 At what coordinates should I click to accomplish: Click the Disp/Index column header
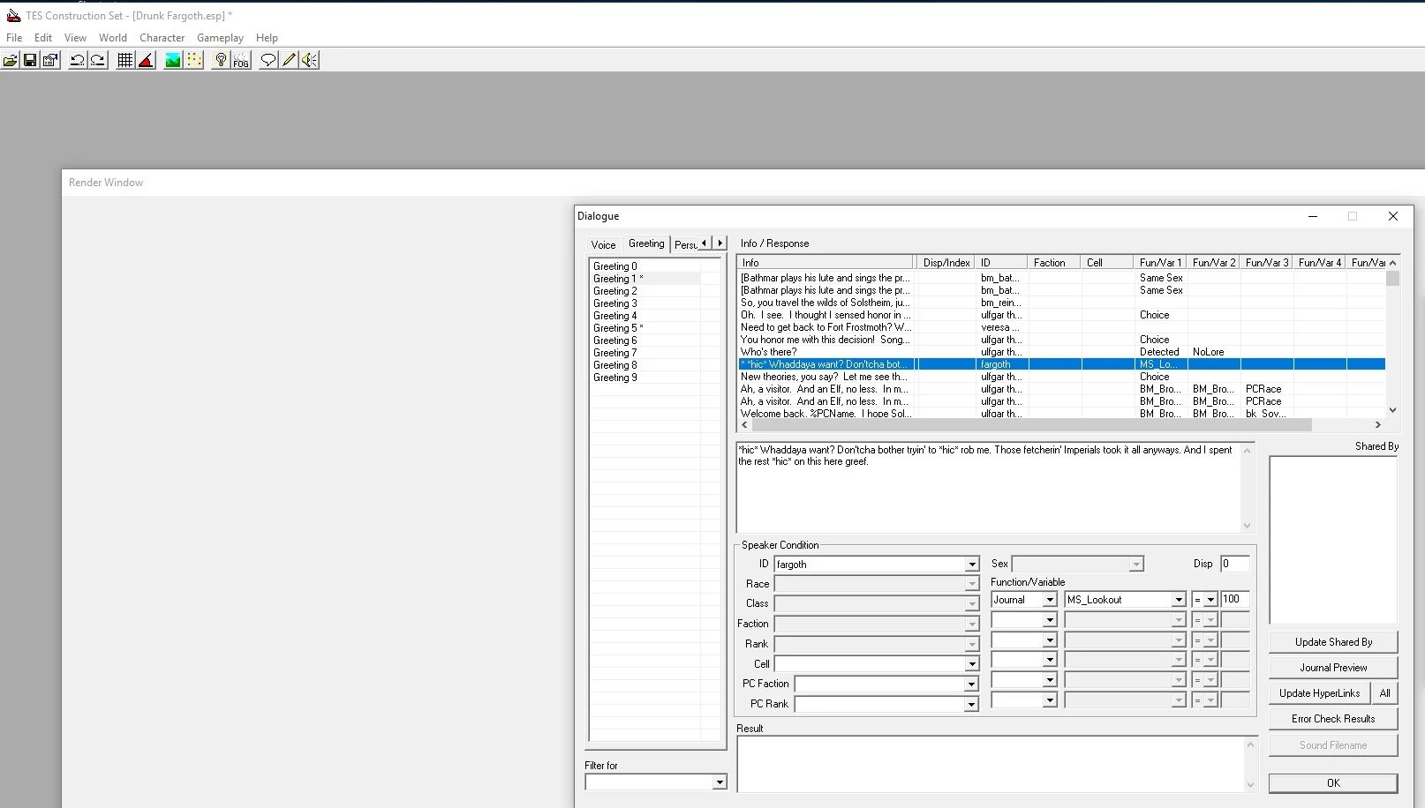[946, 263]
